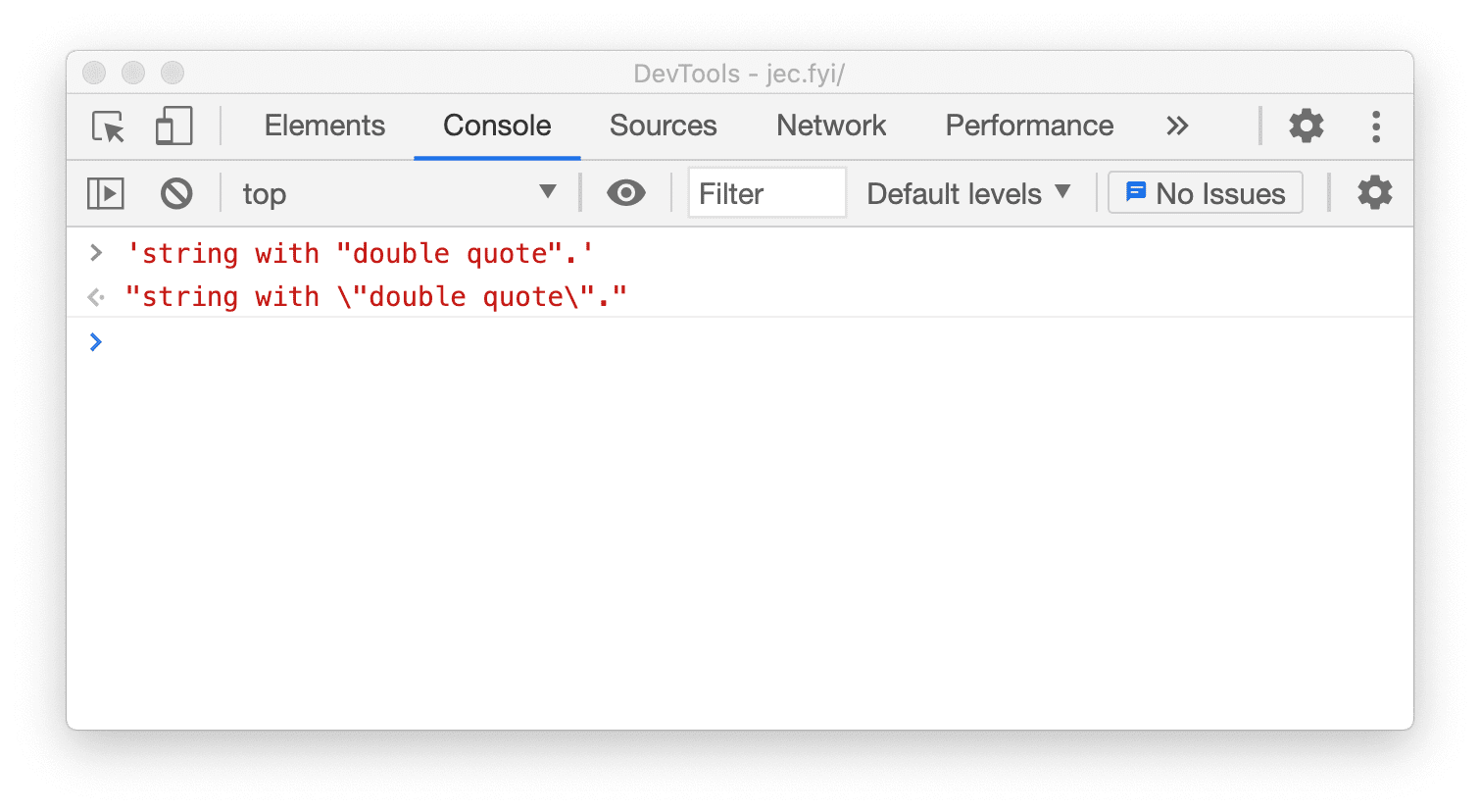This screenshot has width=1480, height=812.
Task: Open the Sources panel
Action: [663, 126]
